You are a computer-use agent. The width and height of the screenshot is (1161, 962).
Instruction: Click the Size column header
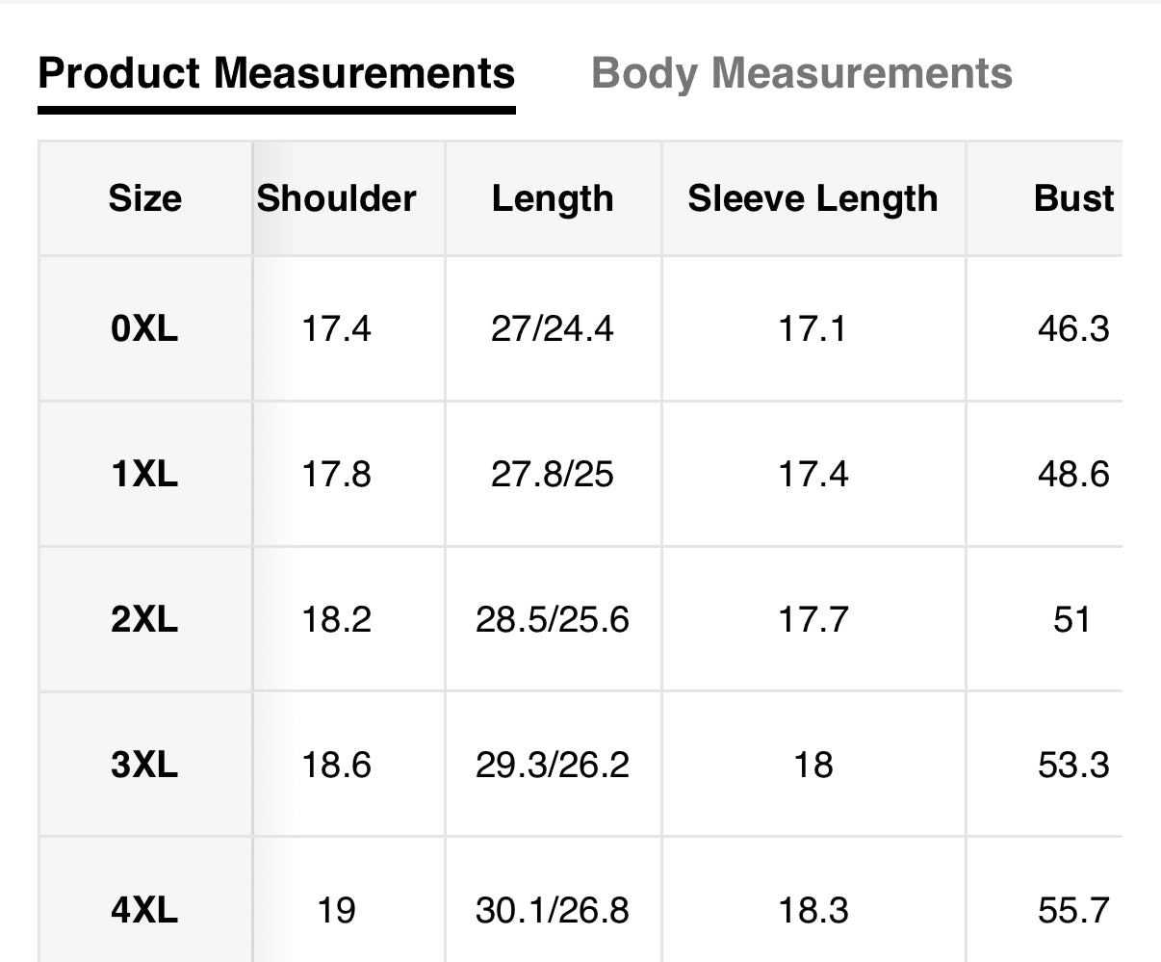144,198
